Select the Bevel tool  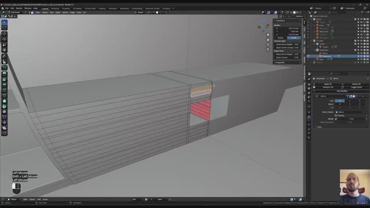4,85
